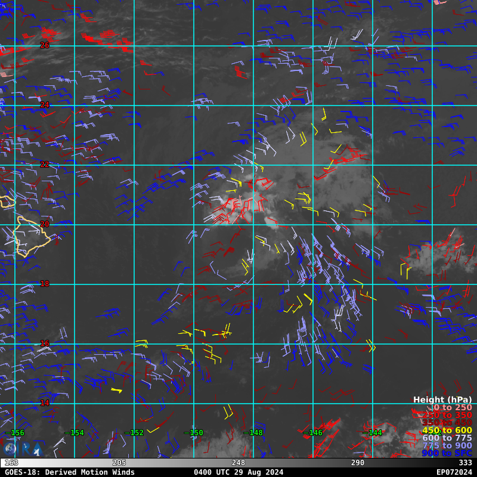Click the 248 value on the brightness scale

[x=238, y=463]
